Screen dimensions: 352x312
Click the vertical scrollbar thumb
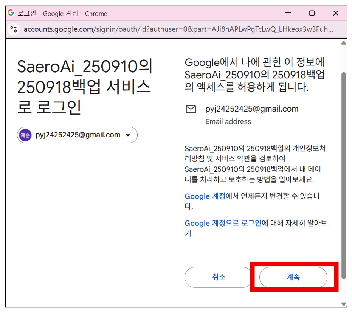pyautogui.click(x=343, y=174)
